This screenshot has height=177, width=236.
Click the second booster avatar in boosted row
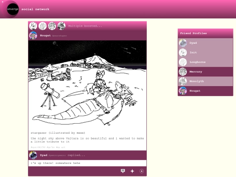(x=42, y=26)
